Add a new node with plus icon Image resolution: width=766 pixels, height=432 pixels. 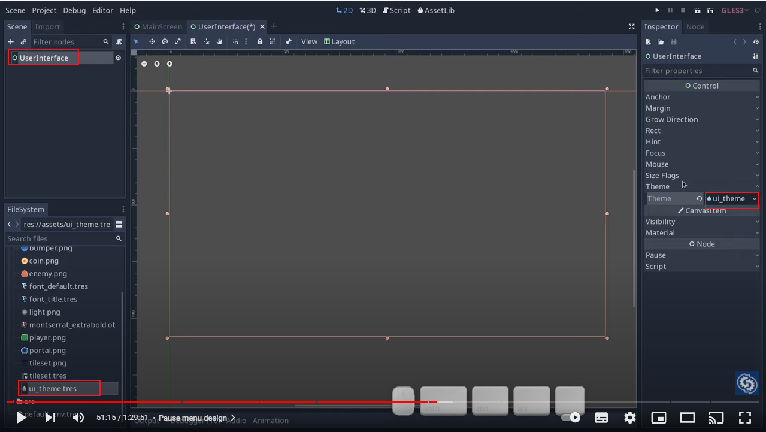[10, 42]
